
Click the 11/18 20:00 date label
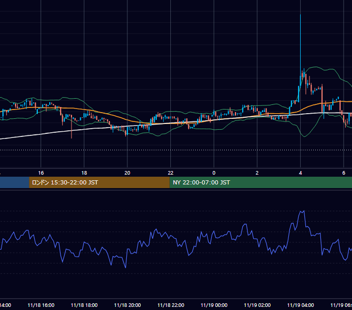(x=127, y=305)
